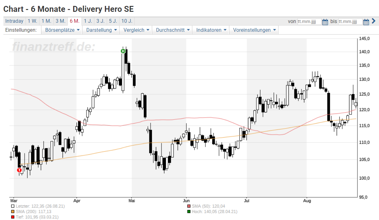Click the 'Jun' label on the time axis

(186, 201)
